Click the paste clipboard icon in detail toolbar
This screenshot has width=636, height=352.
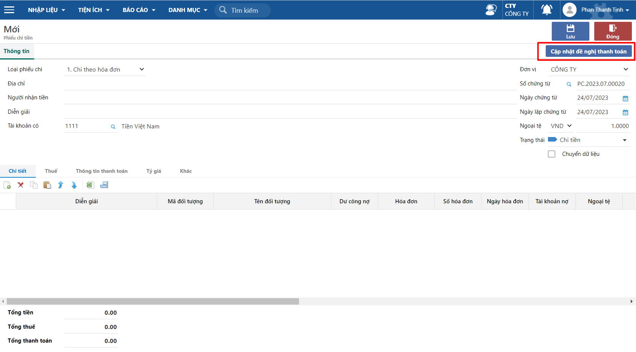point(47,185)
